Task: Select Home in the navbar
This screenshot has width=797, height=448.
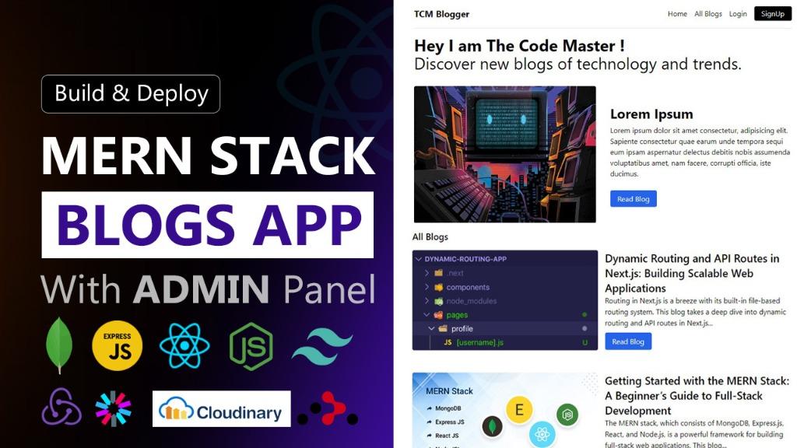Action: [677, 13]
